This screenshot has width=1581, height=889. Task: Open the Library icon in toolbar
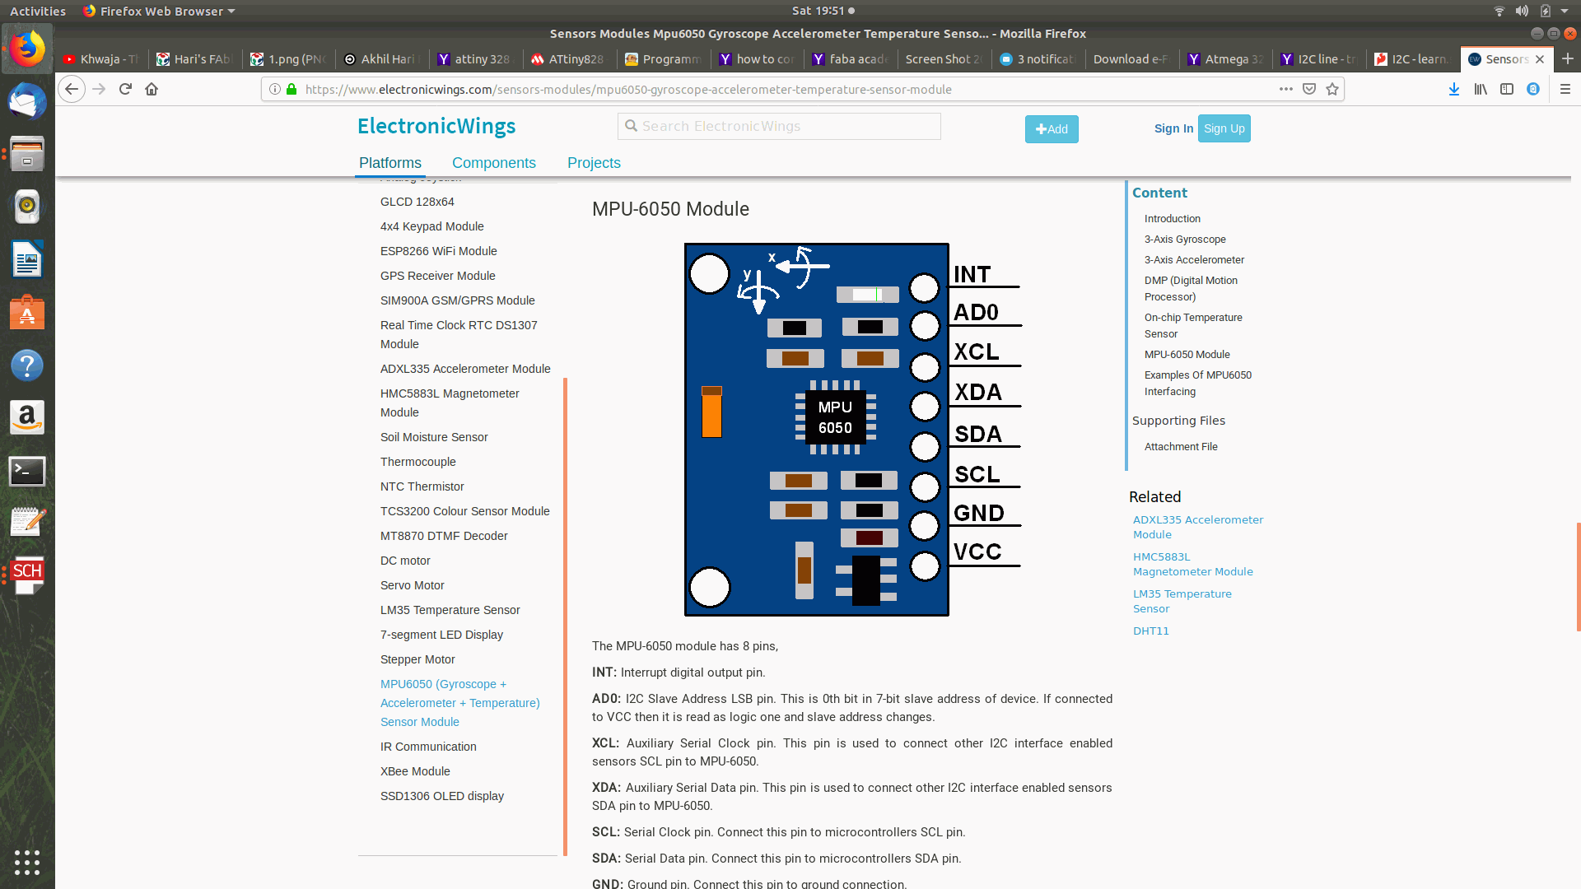1481,89
